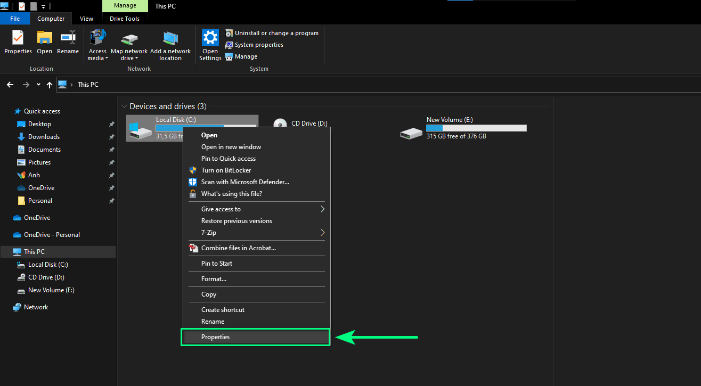Click Manage in the System group
This screenshot has width=701, height=386.
tap(246, 56)
